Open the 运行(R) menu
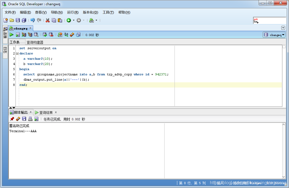Viewport: 289px width, 188px height. coord(73,12)
